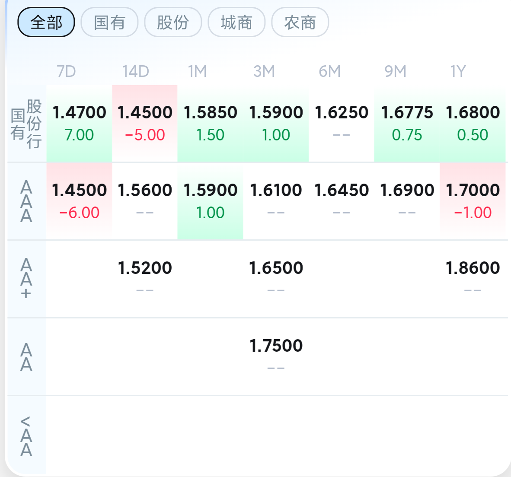Select the AAA row label
The width and height of the screenshot is (511, 477).
pyautogui.click(x=26, y=201)
